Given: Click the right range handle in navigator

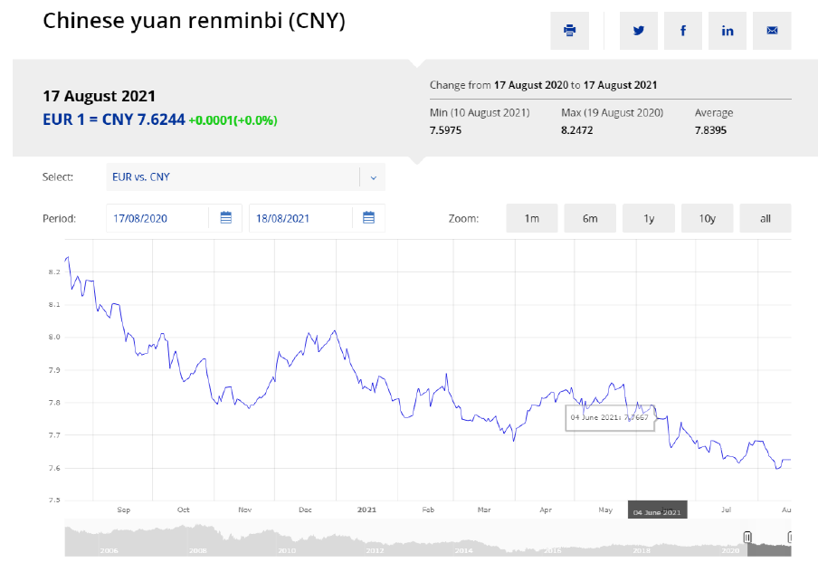Looking at the screenshot, I should click(790, 537).
